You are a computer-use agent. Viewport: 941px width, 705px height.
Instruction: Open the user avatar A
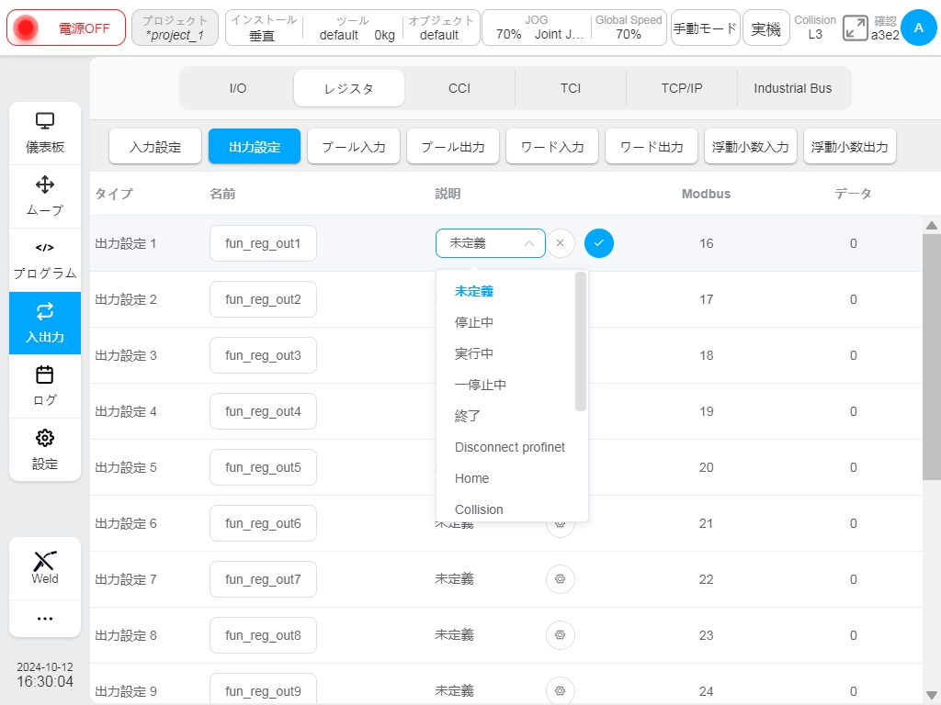click(x=918, y=28)
